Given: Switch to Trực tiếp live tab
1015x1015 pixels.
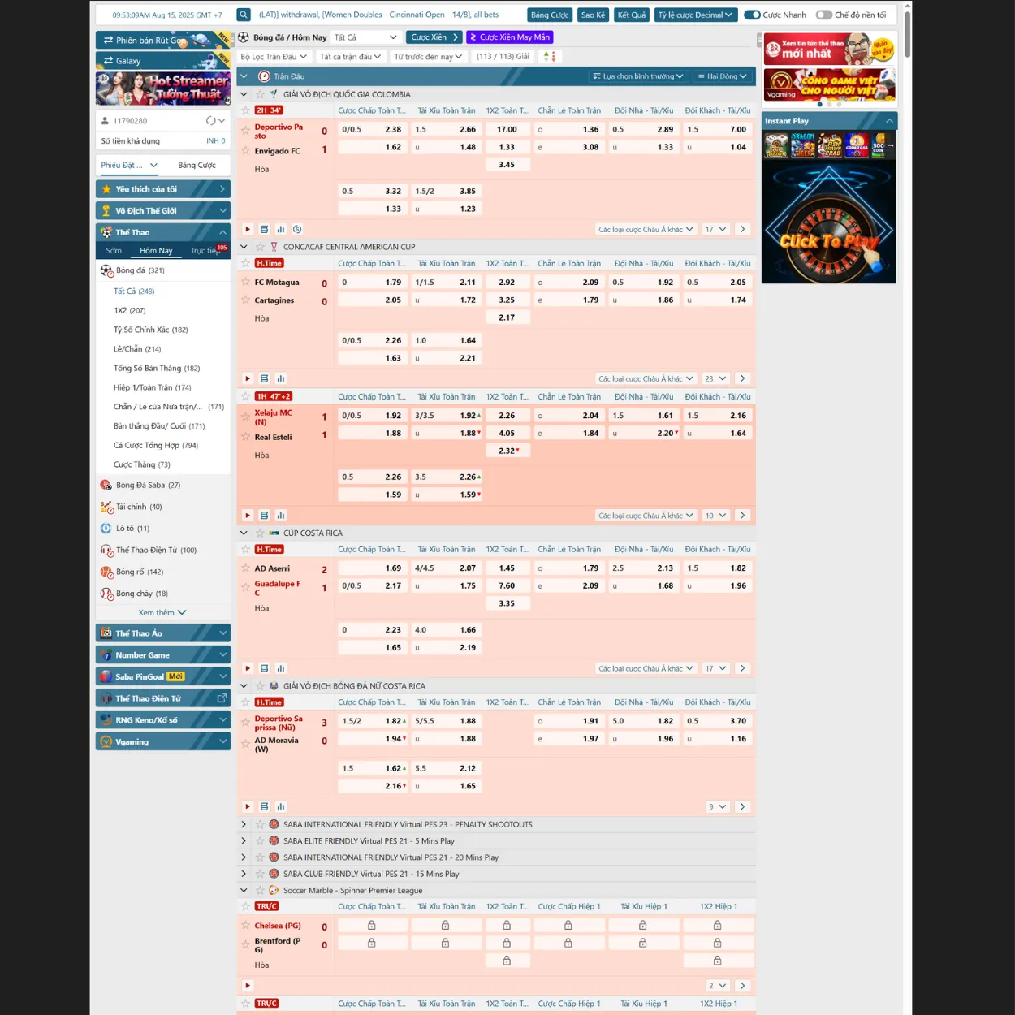Looking at the screenshot, I should click(x=205, y=251).
